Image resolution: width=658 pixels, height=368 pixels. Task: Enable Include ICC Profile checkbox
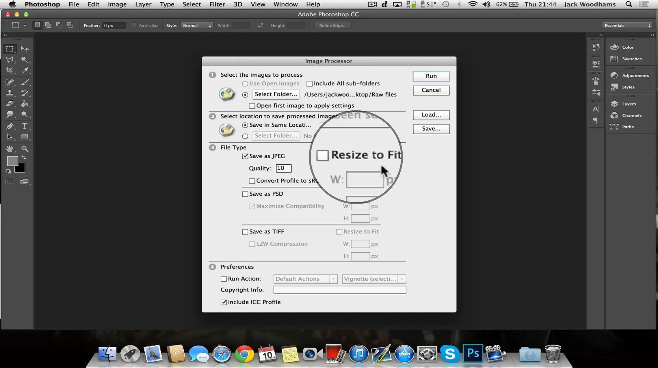223,302
